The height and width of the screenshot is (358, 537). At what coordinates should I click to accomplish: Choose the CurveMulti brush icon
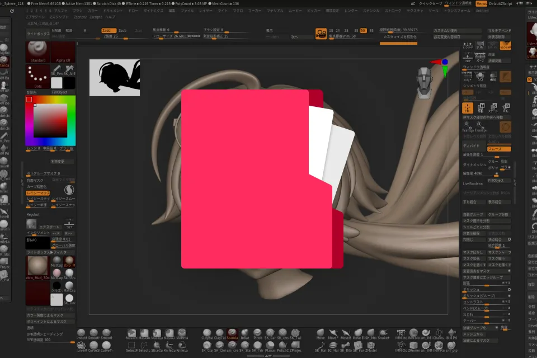pos(81,347)
